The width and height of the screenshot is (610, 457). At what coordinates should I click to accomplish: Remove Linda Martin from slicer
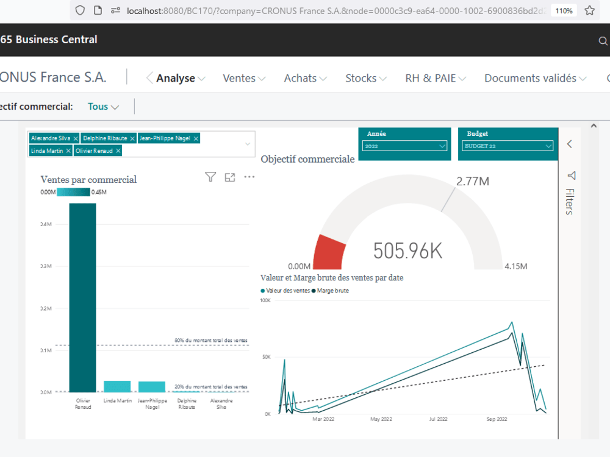(x=68, y=151)
